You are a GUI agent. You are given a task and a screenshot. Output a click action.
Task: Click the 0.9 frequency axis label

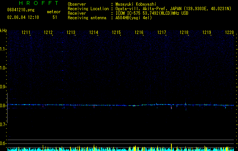coord(3,87)
